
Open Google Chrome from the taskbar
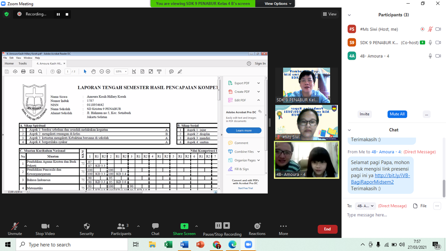216,245
